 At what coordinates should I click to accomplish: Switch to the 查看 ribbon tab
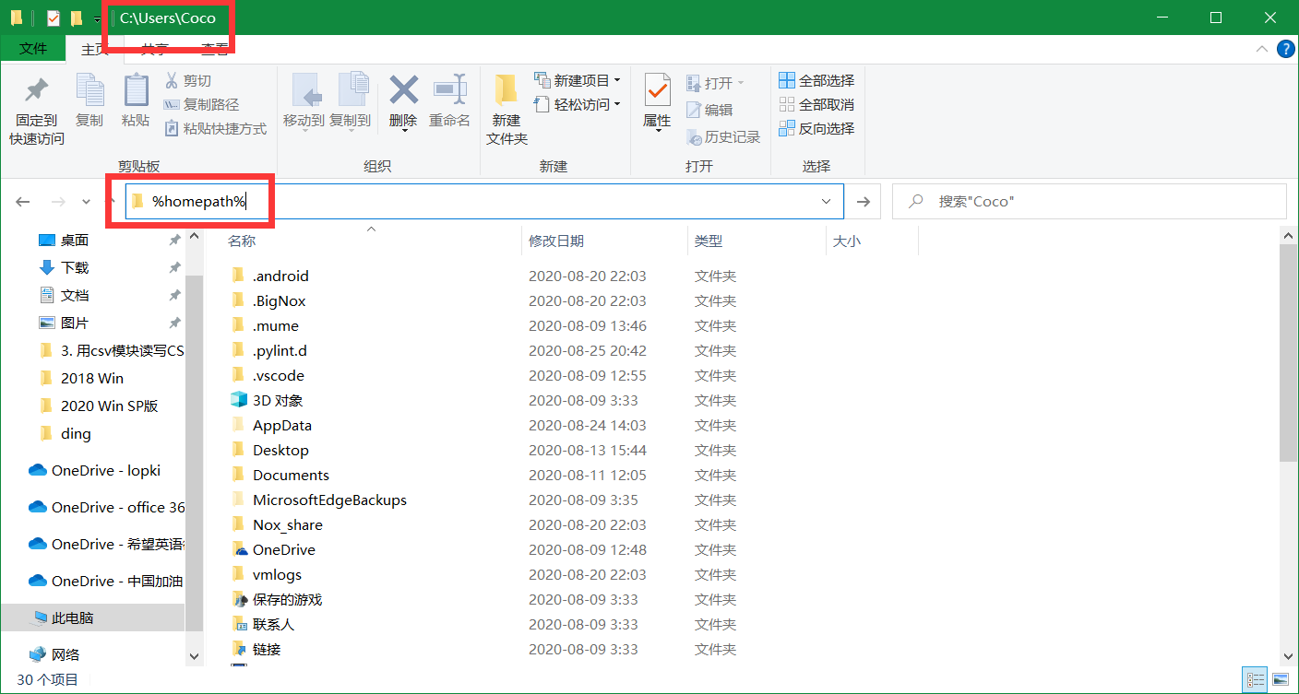click(x=216, y=49)
